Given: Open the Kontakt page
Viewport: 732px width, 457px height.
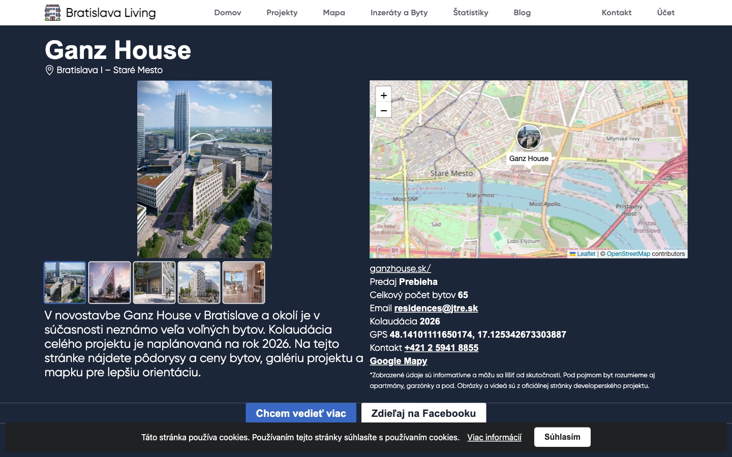Looking at the screenshot, I should coord(617,13).
